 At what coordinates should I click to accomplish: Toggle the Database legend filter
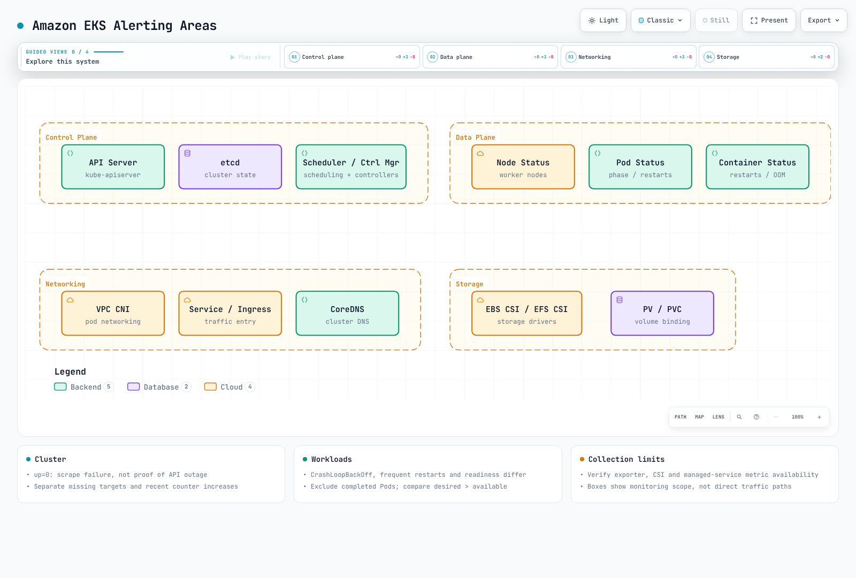pos(159,387)
